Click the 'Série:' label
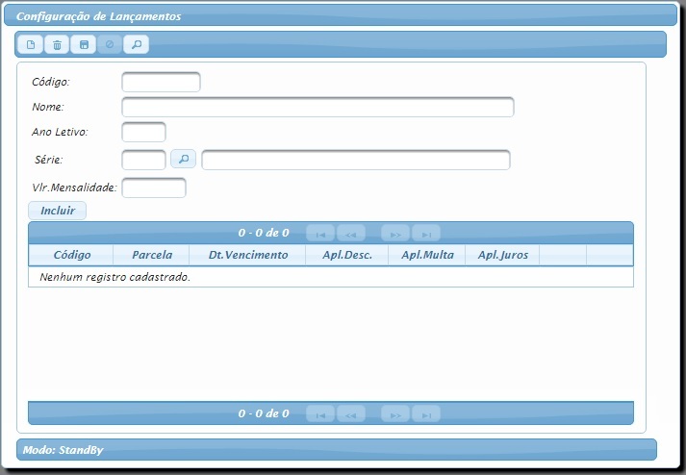 tap(48, 160)
